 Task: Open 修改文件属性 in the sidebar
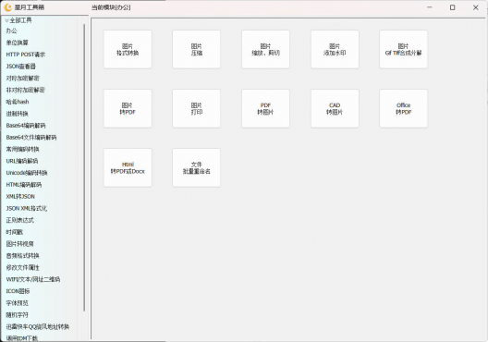click(x=23, y=267)
